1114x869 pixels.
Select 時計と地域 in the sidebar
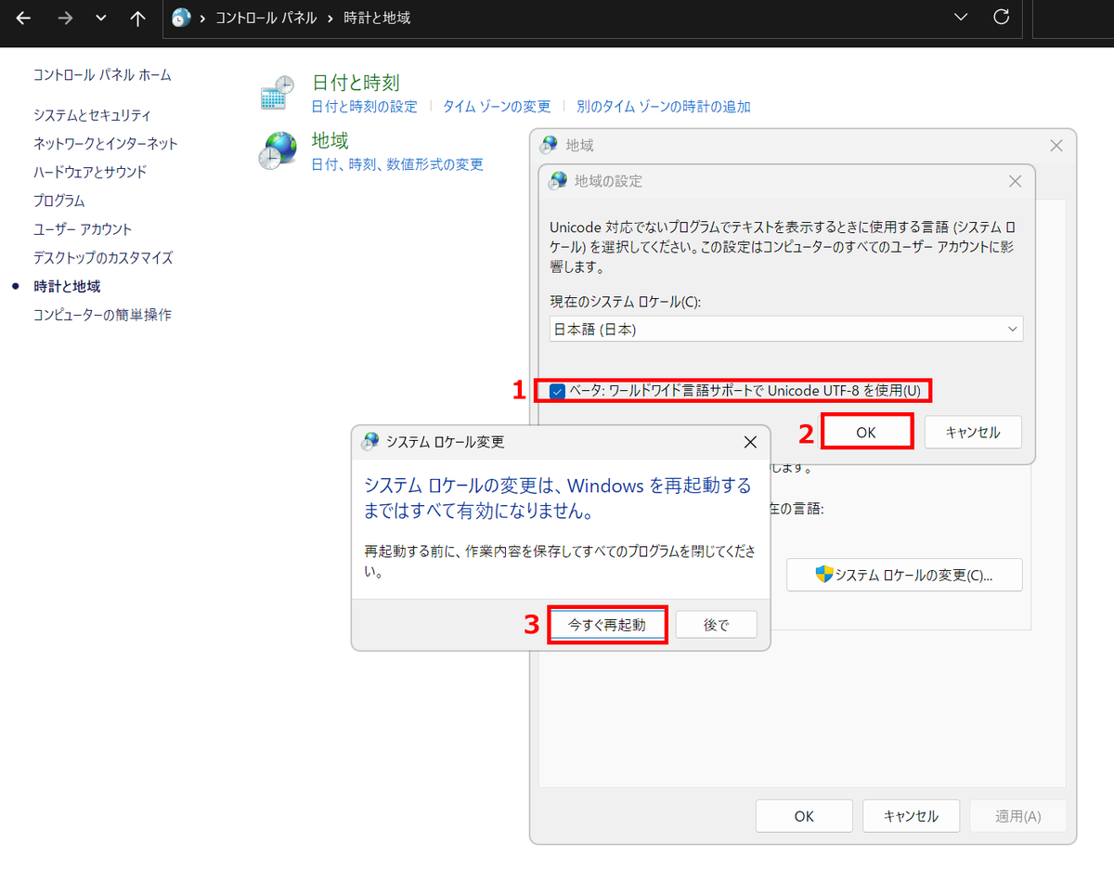pos(67,287)
